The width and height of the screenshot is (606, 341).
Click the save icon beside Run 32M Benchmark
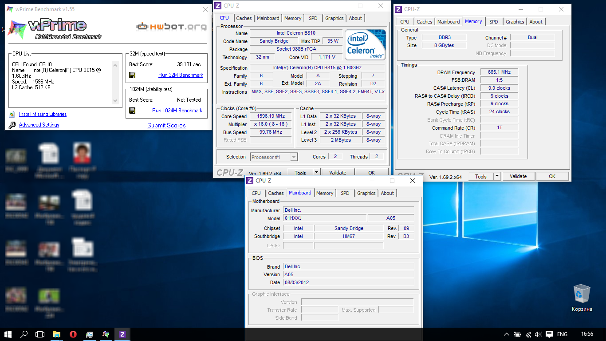132,75
